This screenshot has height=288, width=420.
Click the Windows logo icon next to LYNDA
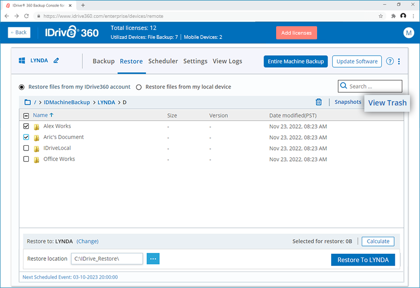pos(22,60)
